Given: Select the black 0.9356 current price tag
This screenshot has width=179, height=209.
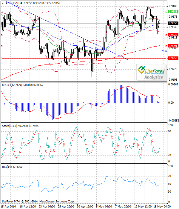Looking at the screenshot, I should pos(173,23).
